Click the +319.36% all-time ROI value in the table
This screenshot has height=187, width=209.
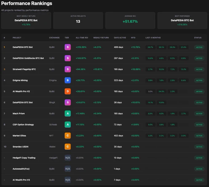point(81,47)
